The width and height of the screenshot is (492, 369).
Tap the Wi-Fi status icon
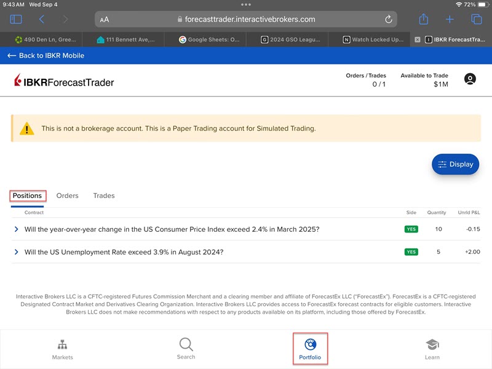(459, 4)
